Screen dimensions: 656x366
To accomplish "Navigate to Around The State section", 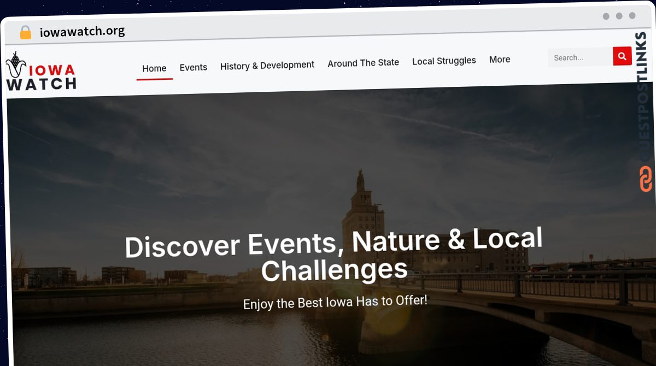I will click(363, 63).
